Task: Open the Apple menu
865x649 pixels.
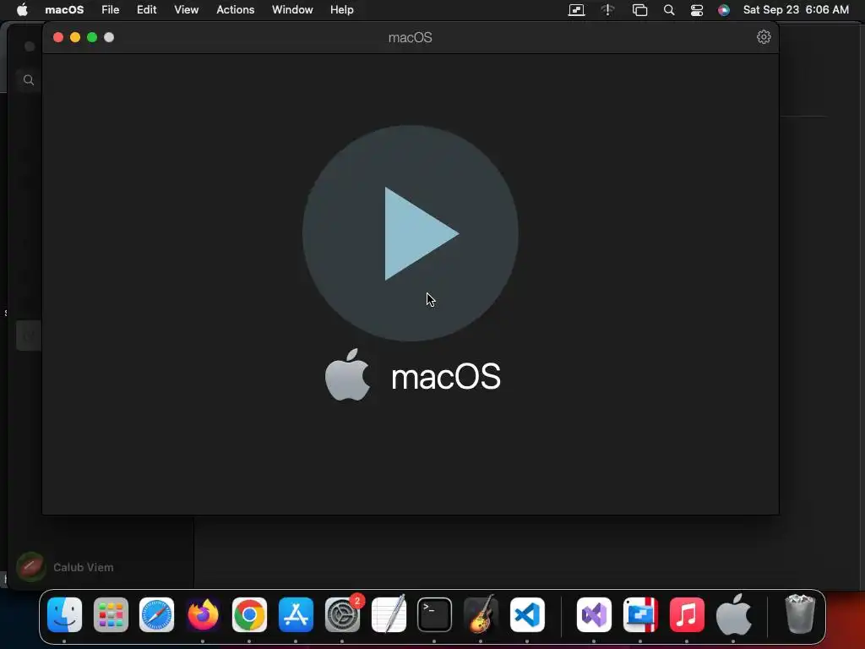Action: click(x=22, y=10)
